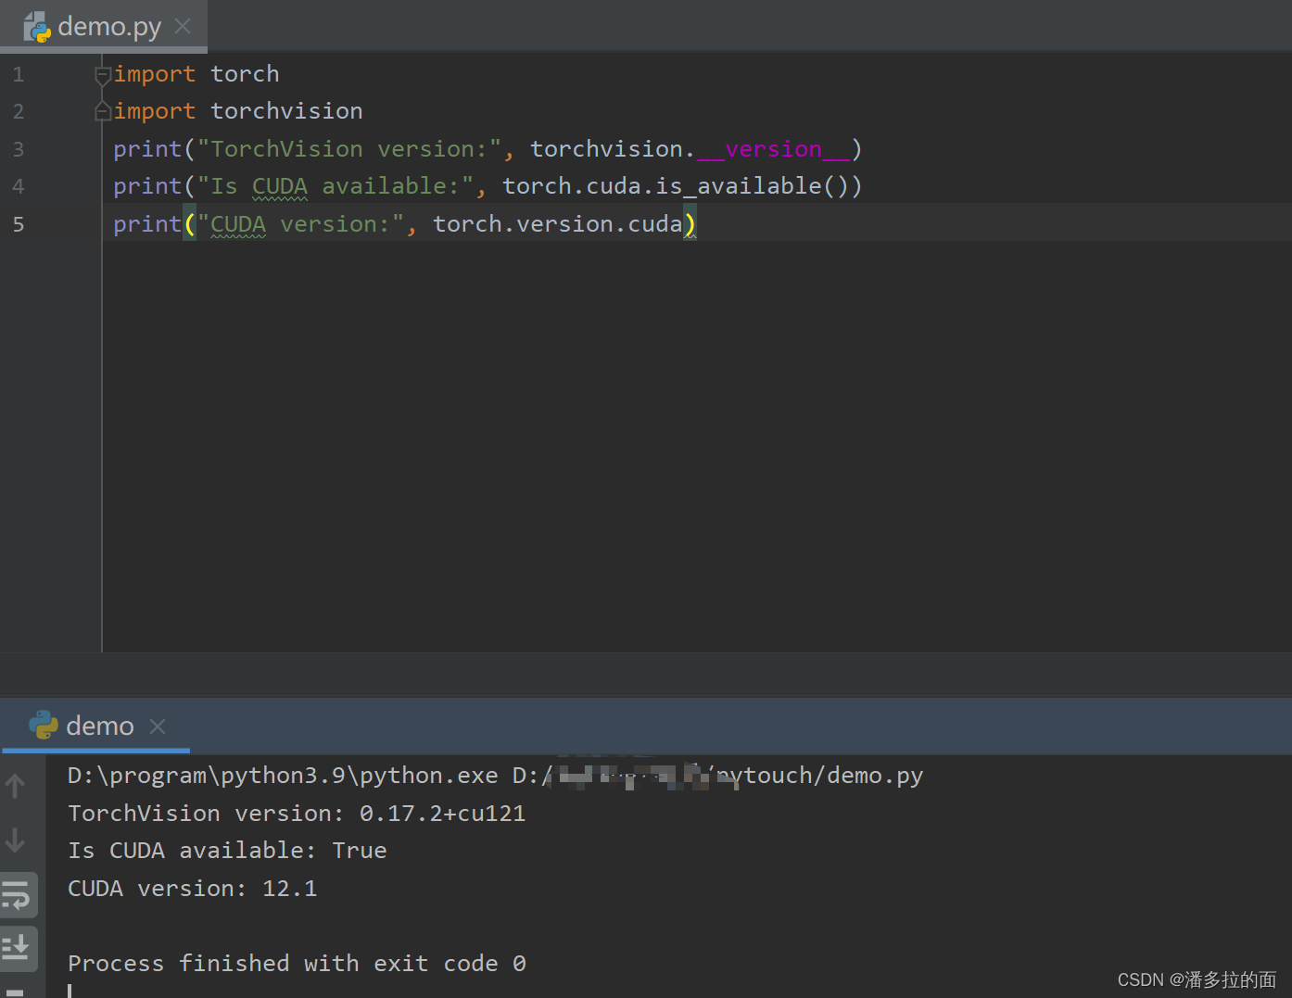Click the Python icon on demo run tab
The image size is (1292, 998).
(x=44, y=725)
